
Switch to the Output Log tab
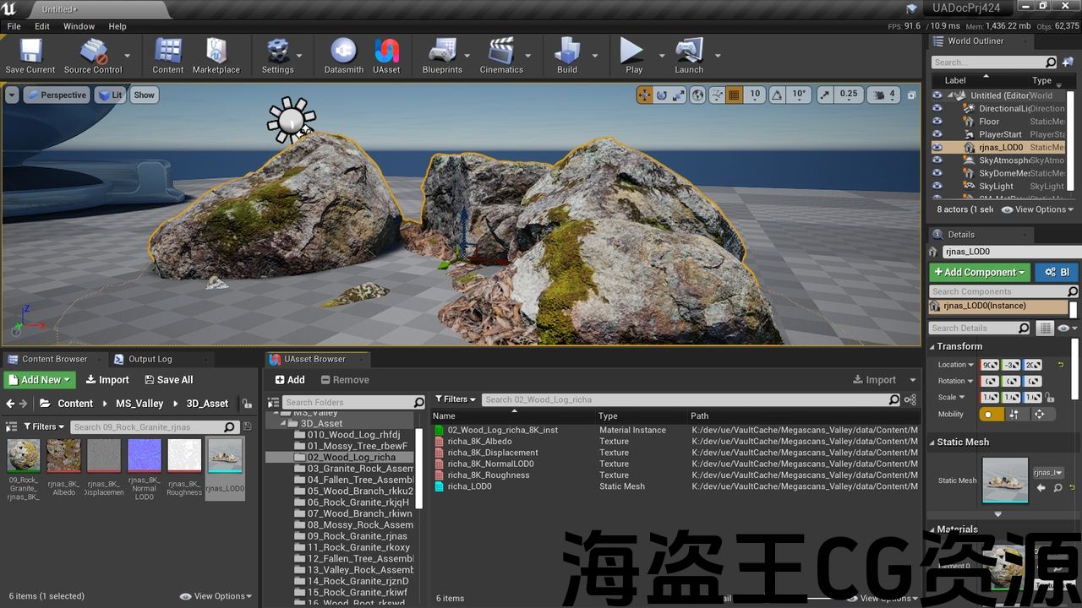click(x=143, y=359)
